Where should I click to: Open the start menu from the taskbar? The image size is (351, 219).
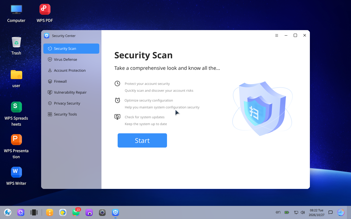click(x=8, y=212)
